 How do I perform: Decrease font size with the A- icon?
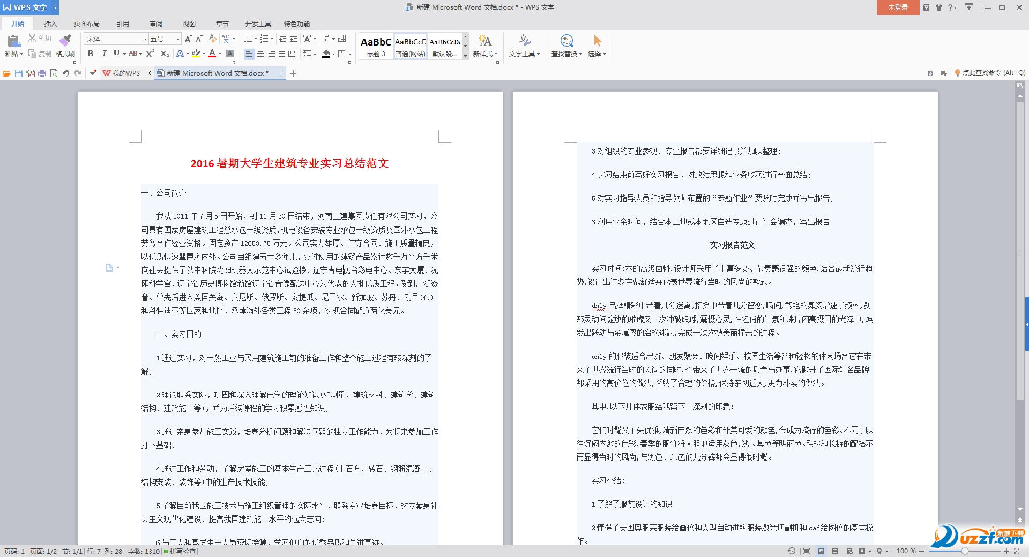click(199, 39)
